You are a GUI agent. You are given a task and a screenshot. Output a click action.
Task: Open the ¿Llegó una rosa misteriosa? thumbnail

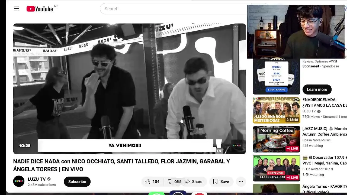coord(277,110)
